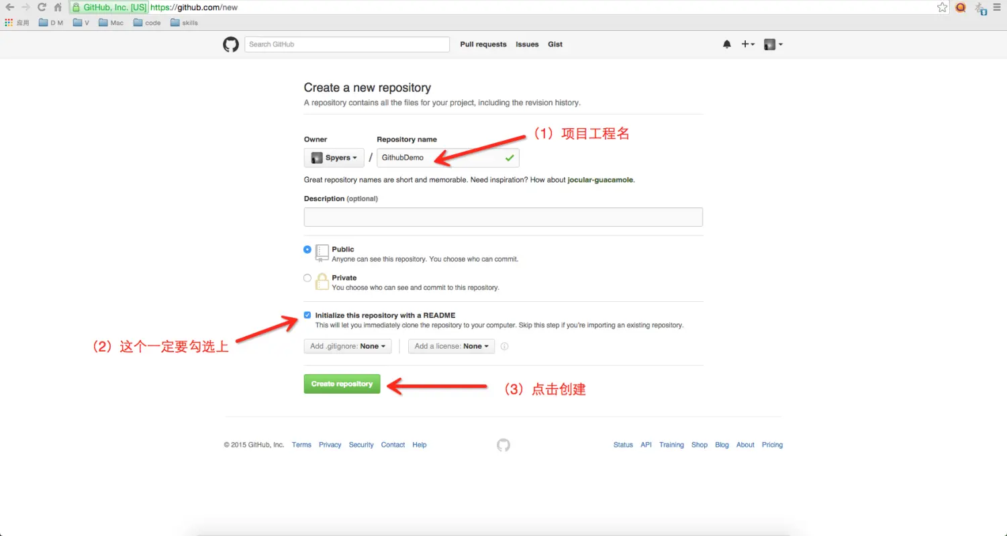Open the user avatar menu
Viewport: 1007px width, 536px height.
(773, 44)
